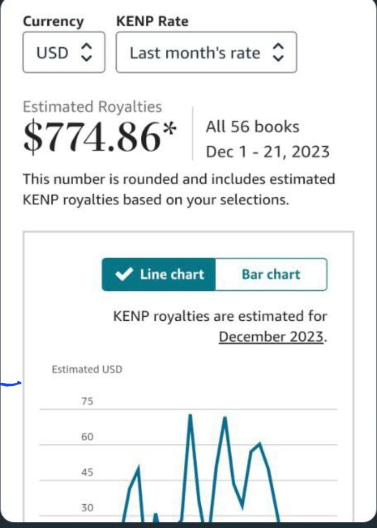Click the All 56 books text

[252, 127]
